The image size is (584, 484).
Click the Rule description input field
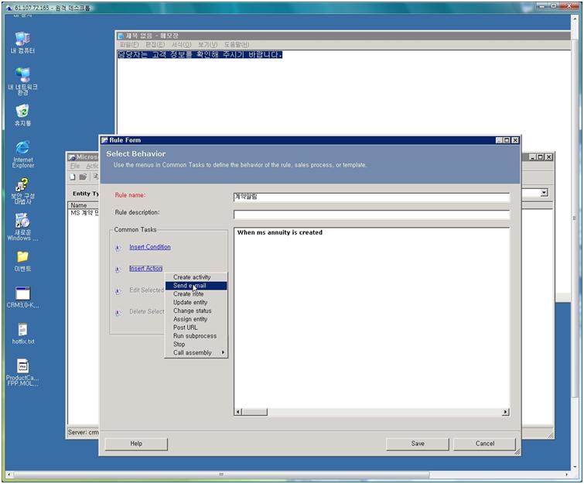[371, 215]
